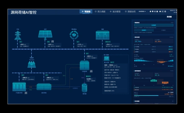This screenshot has width=184, height=113.
Task: Click the orange bars in cooling chart
Action: coord(162,62)
